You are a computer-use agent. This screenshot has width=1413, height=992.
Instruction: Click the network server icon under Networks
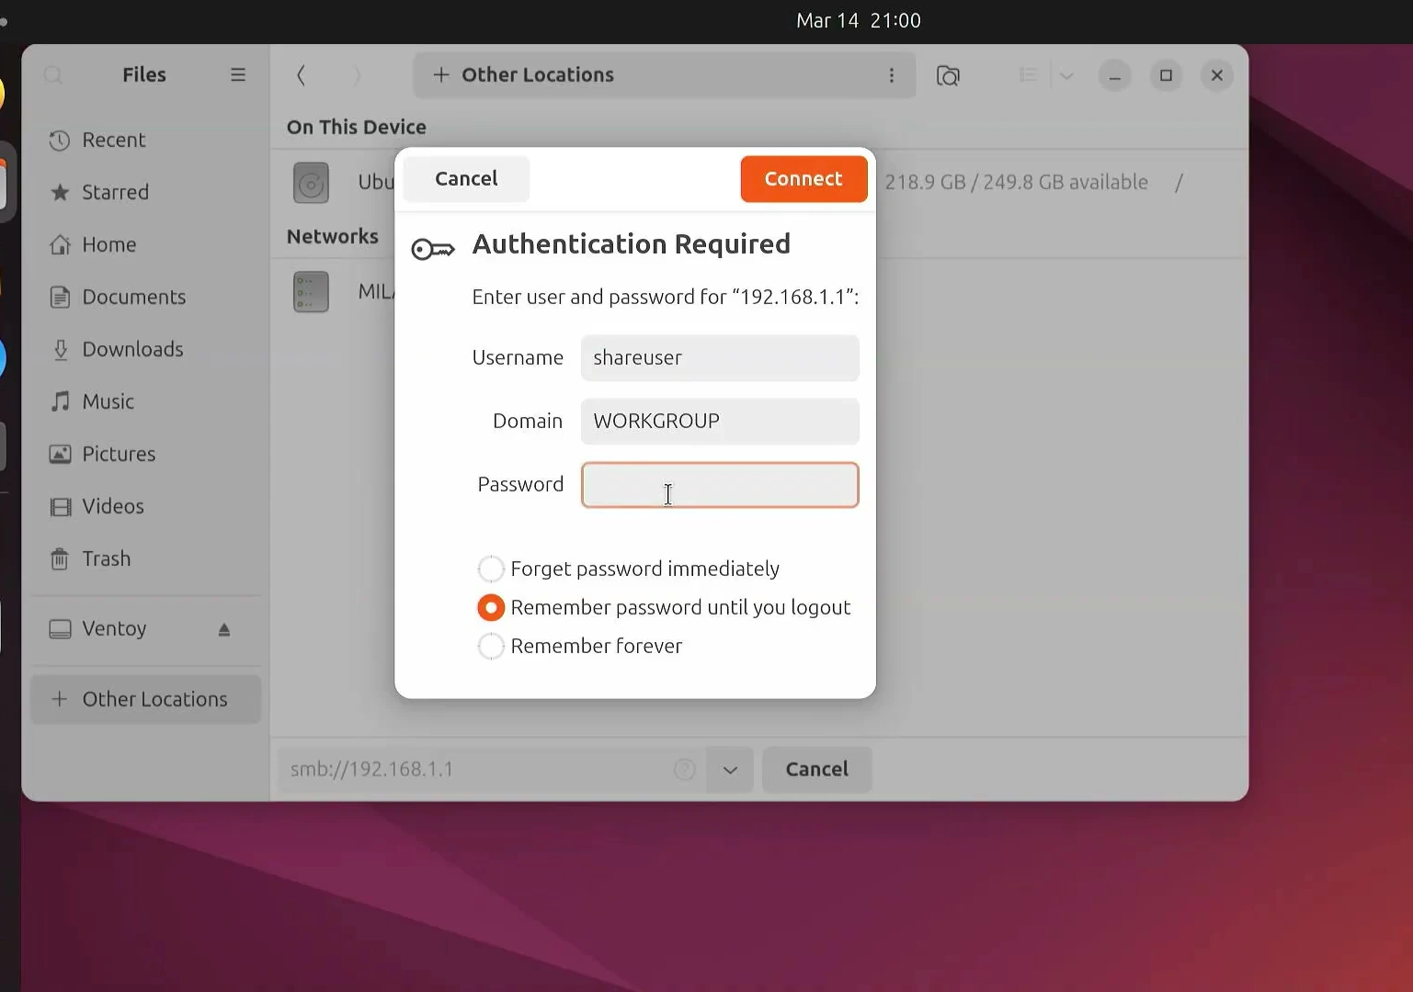312,292
